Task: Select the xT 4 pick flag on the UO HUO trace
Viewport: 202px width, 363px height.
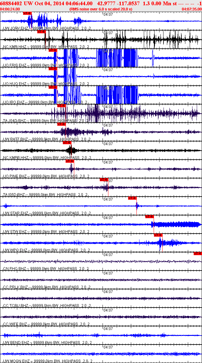Action: click(x=53, y=69)
